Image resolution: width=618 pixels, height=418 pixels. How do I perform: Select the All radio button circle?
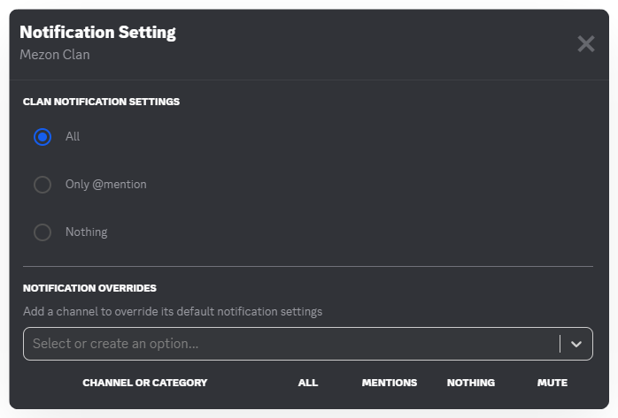[x=42, y=137]
